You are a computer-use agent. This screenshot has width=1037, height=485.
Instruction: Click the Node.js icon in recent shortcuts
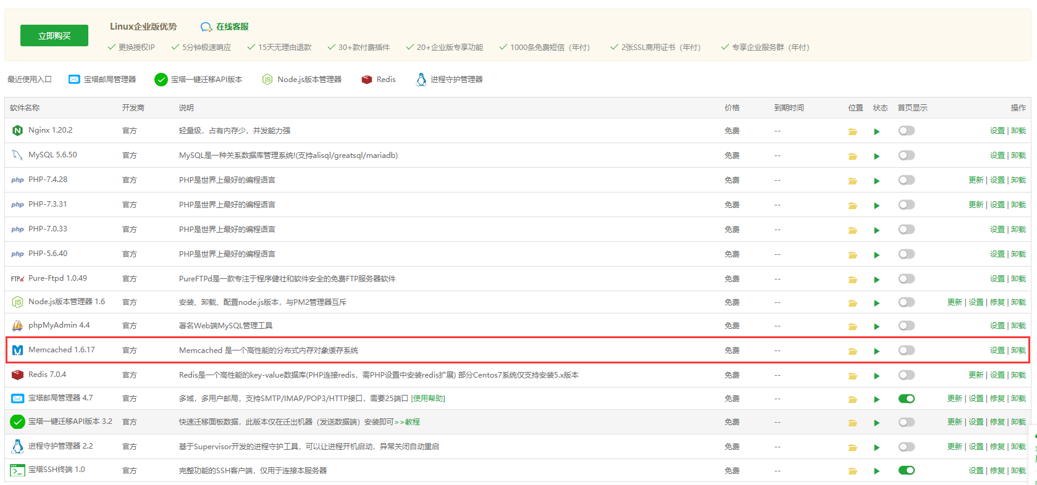coord(267,80)
